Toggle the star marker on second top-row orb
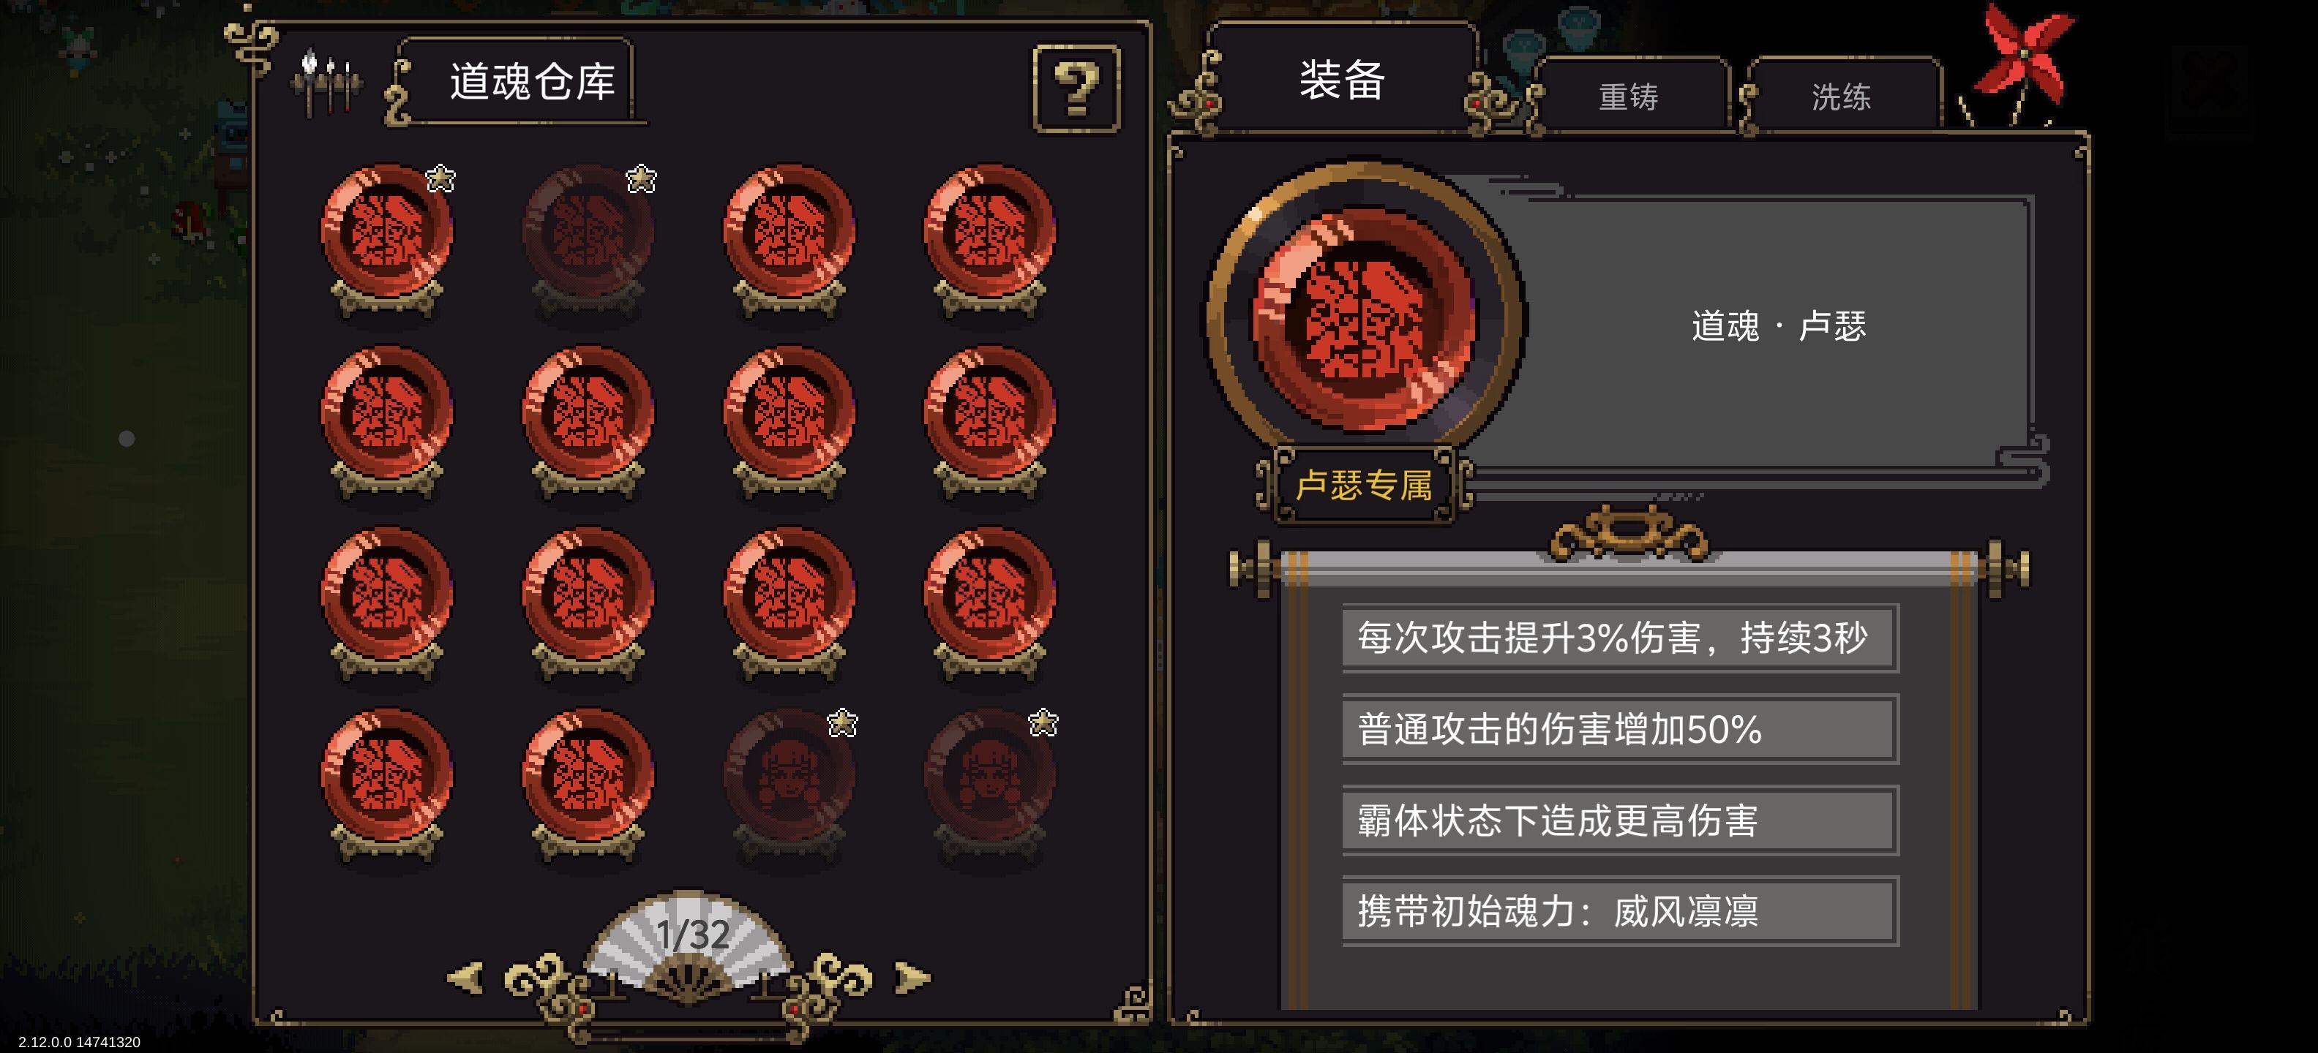The width and height of the screenshot is (2318, 1053). (642, 179)
